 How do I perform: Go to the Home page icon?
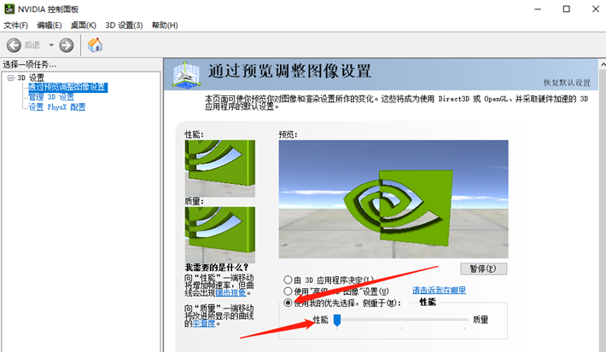[x=95, y=45]
